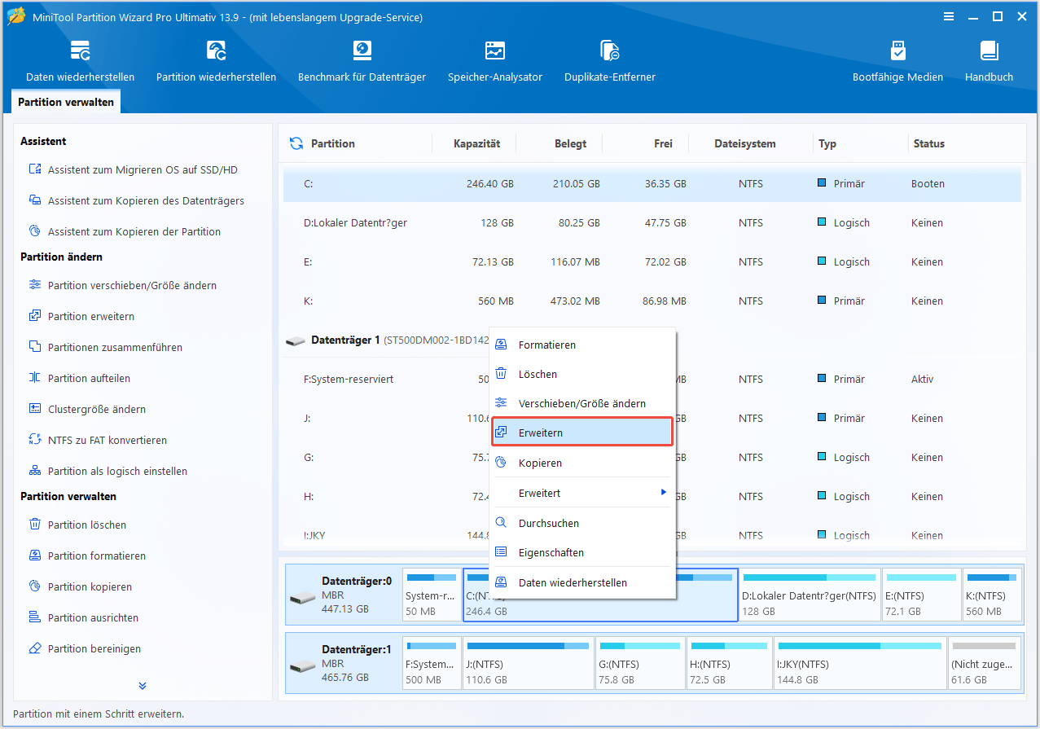This screenshot has height=729, width=1040.
Task: Select G:(NTFS) 75.8 GB block in disk map
Action: click(x=640, y=664)
